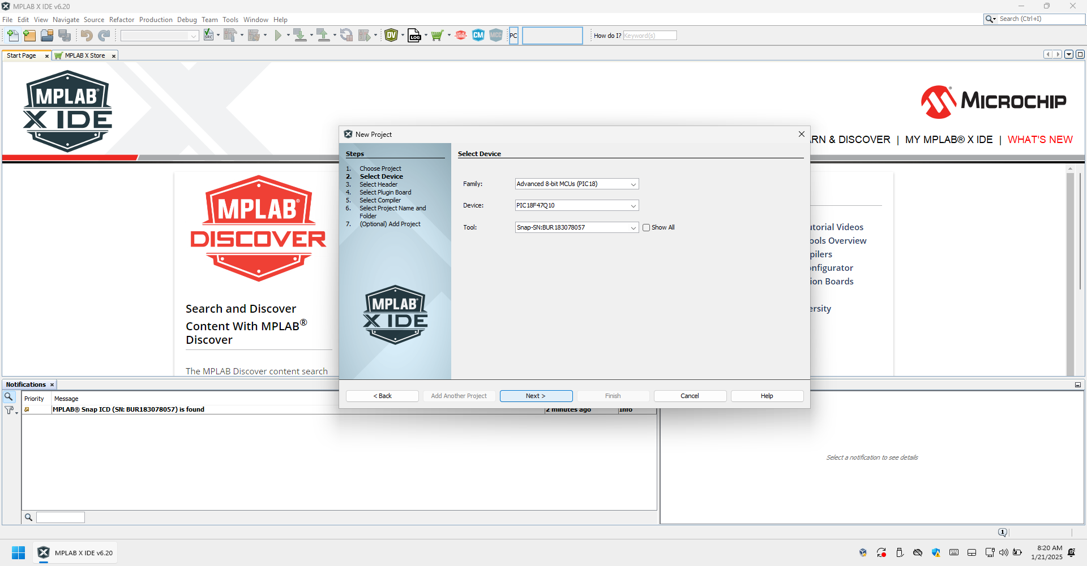Minimize the Notifications panel
This screenshot has width=1087, height=566.
pyautogui.click(x=1078, y=384)
